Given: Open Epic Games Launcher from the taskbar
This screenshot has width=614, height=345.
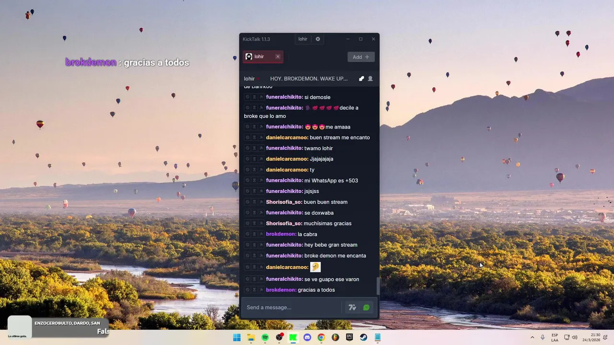Looking at the screenshot, I should tap(350, 337).
